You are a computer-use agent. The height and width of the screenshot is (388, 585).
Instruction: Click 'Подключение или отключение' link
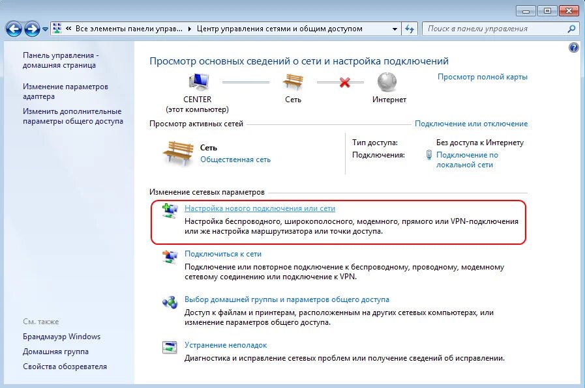(x=472, y=124)
